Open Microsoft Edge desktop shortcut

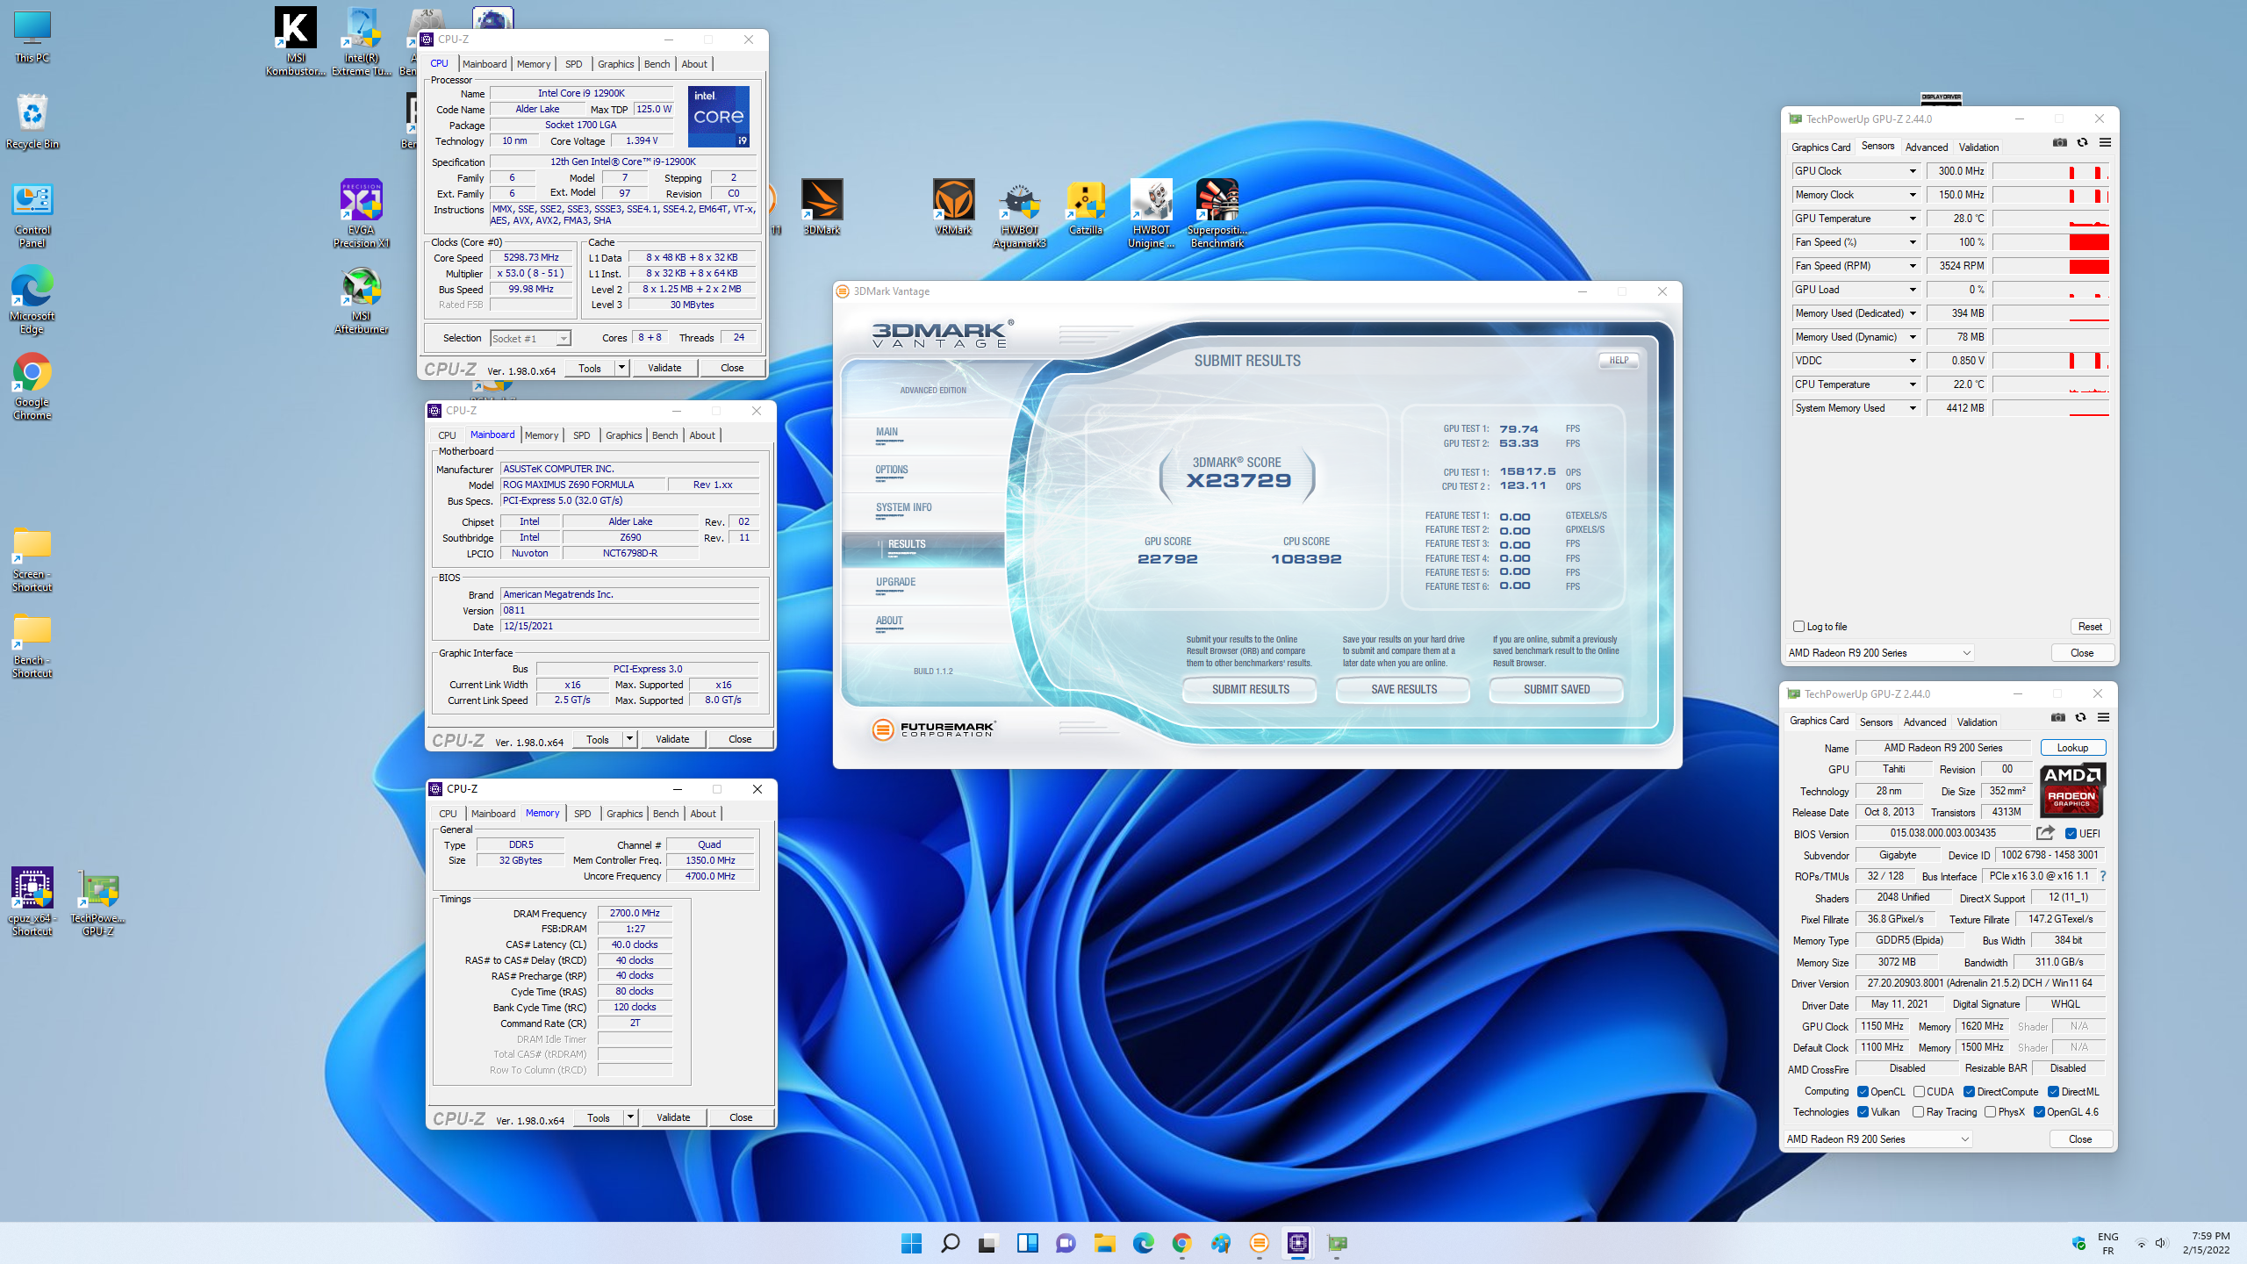(32, 299)
